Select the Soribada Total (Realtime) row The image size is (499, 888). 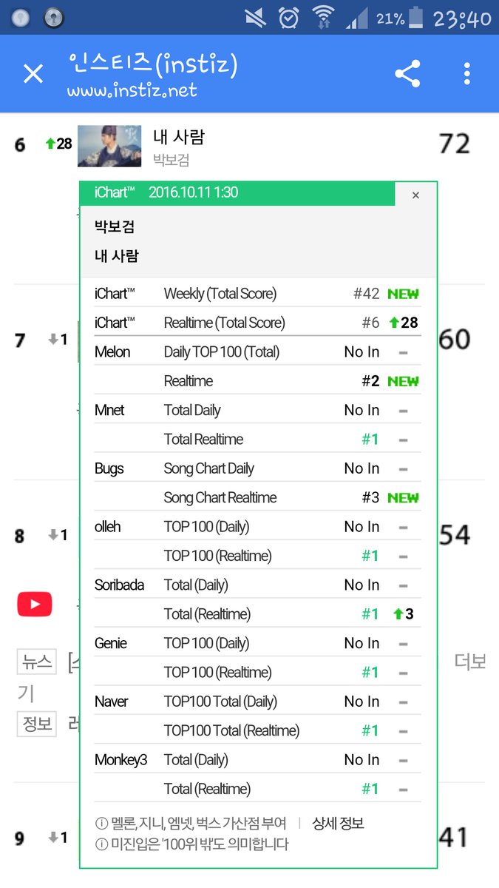257,614
